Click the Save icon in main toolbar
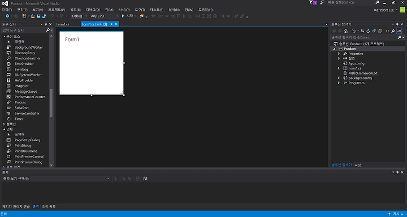Image resolution: width=407 pixels, height=217 pixels. pyautogui.click(x=38, y=16)
